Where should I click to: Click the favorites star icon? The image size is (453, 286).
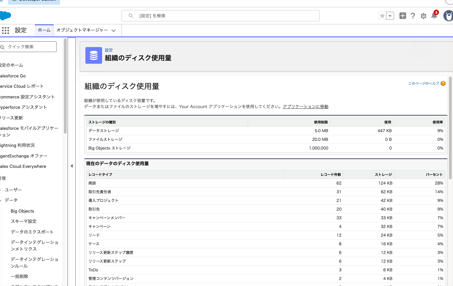(382, 16)
